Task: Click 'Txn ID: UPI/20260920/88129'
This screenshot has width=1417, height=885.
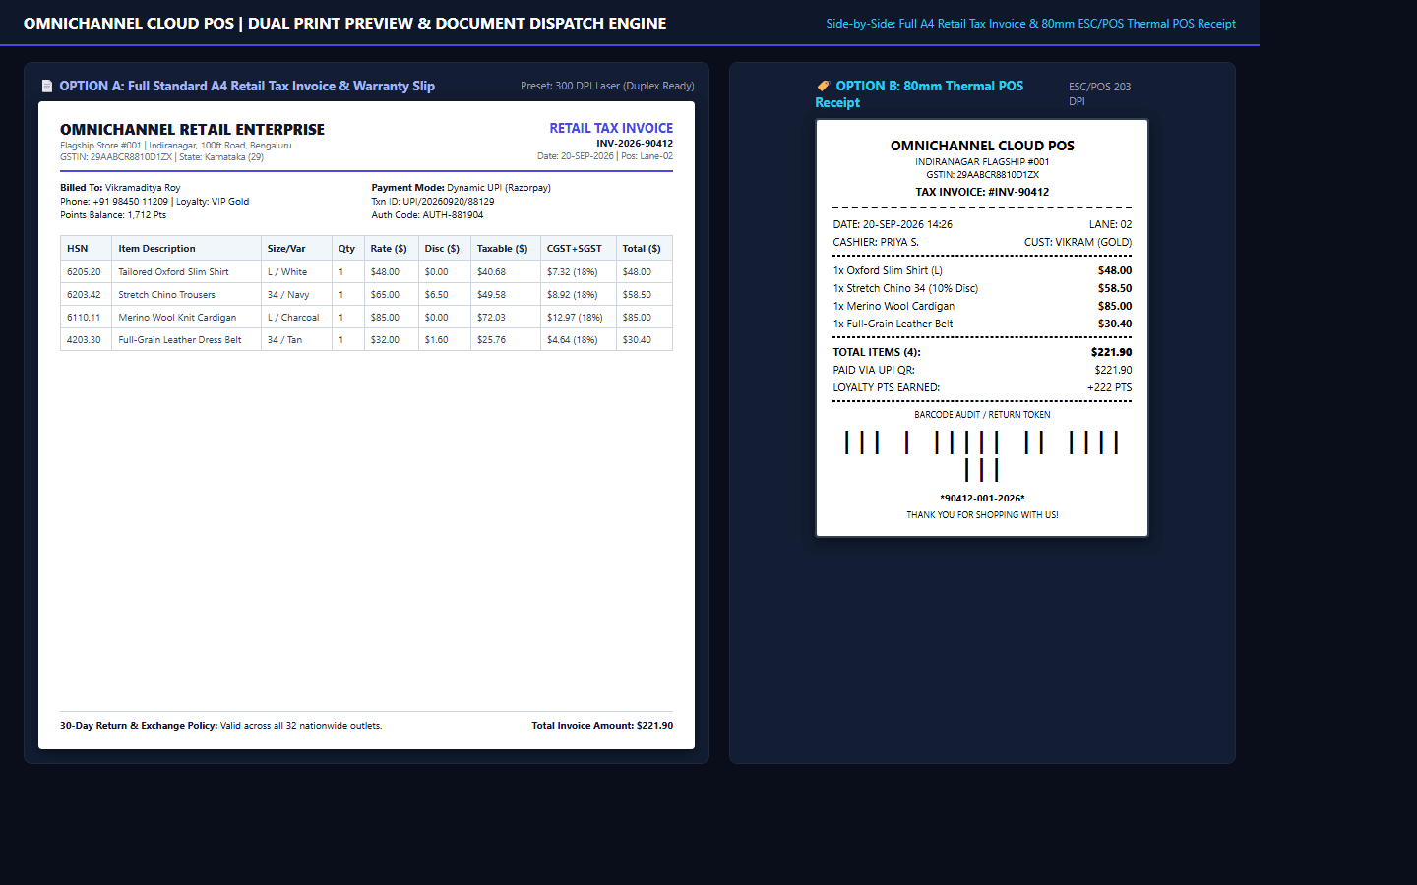Action: pyautogui.click(x=433, y=201)
